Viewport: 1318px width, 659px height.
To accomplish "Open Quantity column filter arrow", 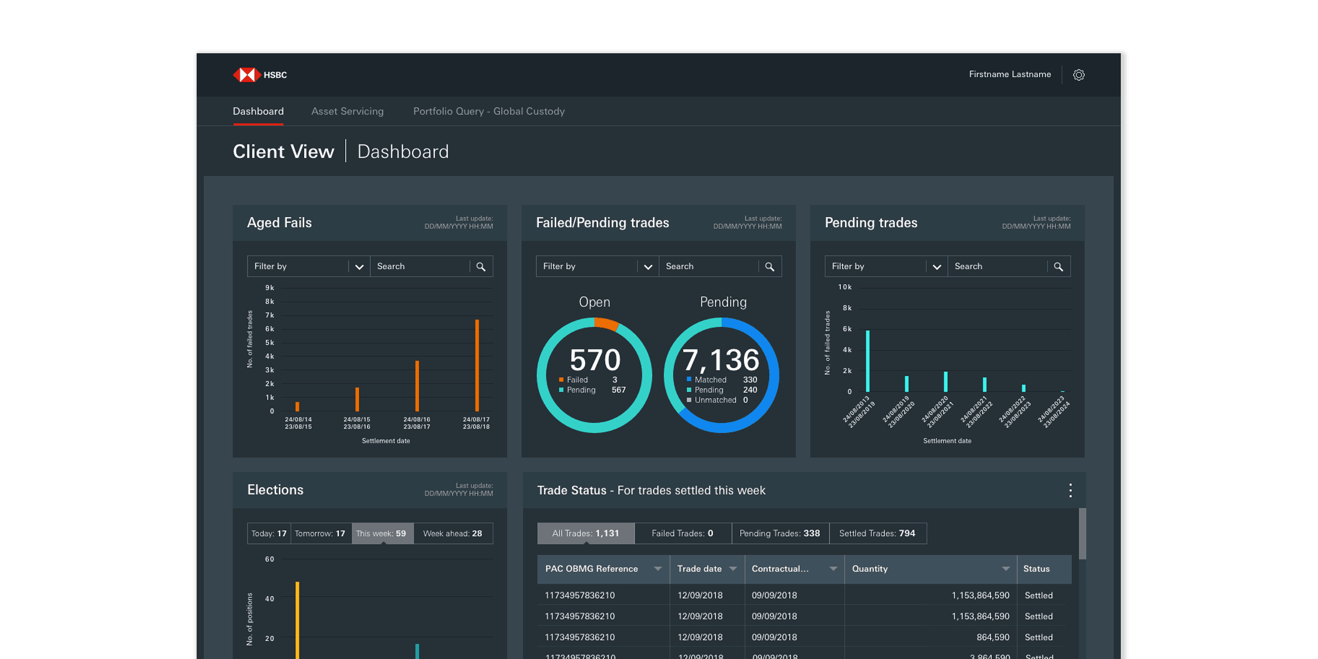I will (1006, 569).
